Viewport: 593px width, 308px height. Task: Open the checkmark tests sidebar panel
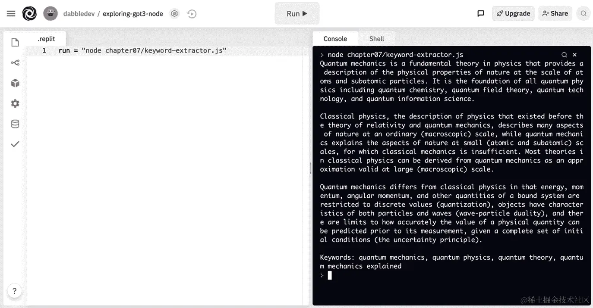click(15, 144)
